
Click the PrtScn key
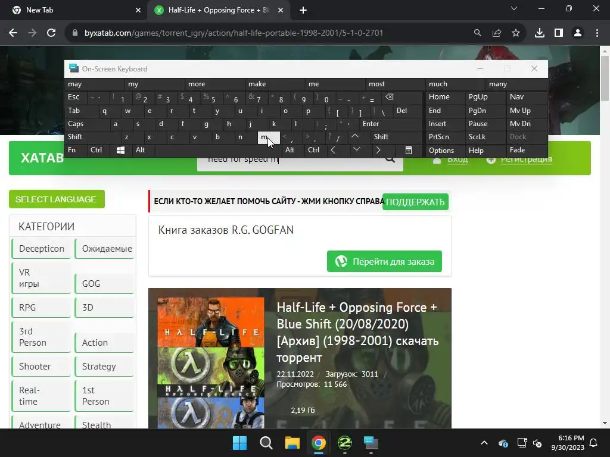pyautogui.click(x=444, y=137)
